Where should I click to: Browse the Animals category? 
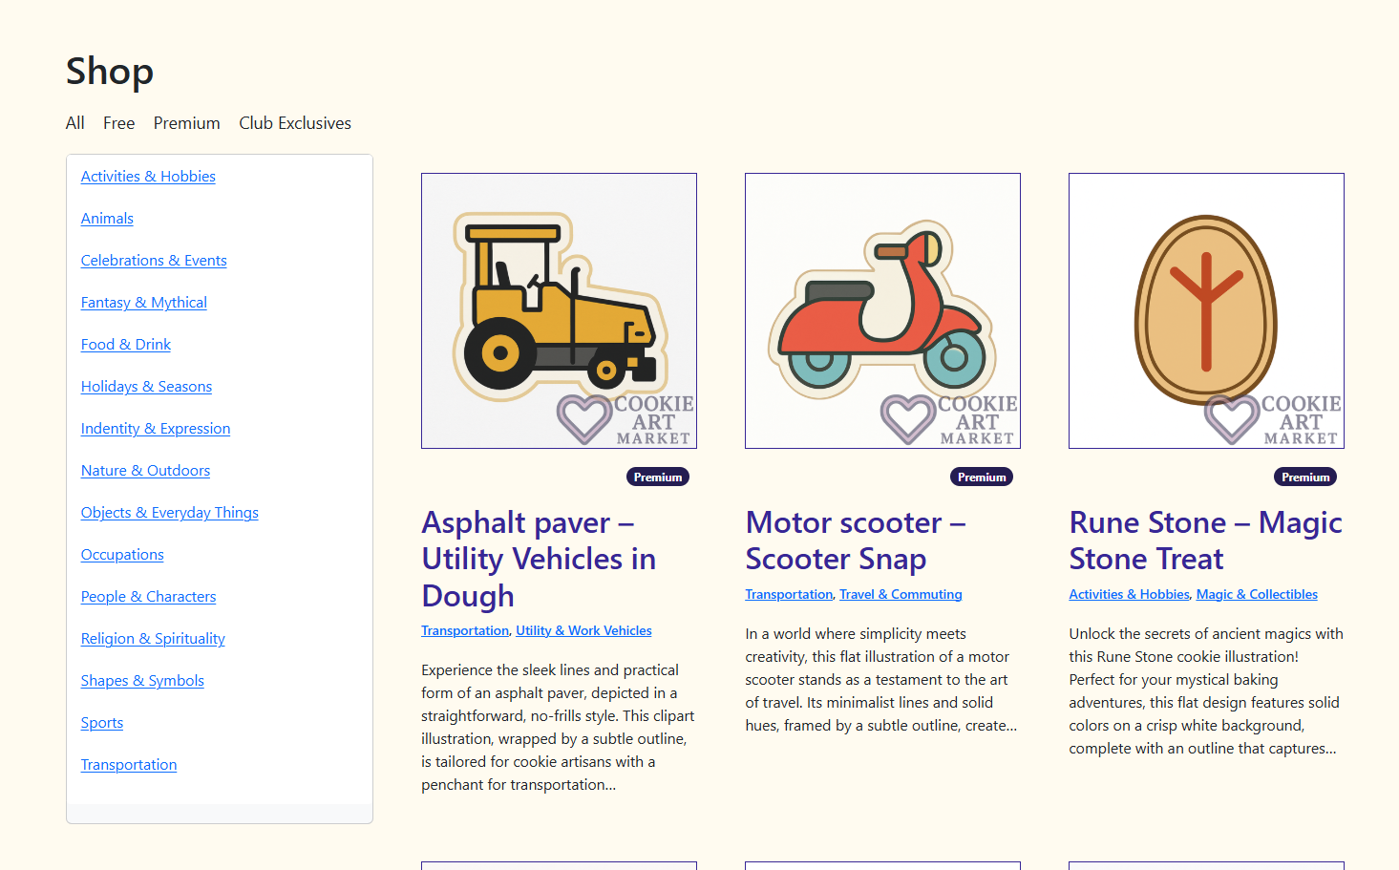tap(107, 219)
